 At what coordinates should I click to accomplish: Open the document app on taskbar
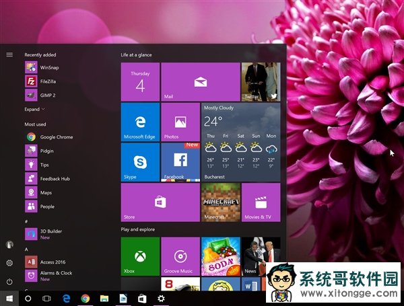(x=123, y=299)
